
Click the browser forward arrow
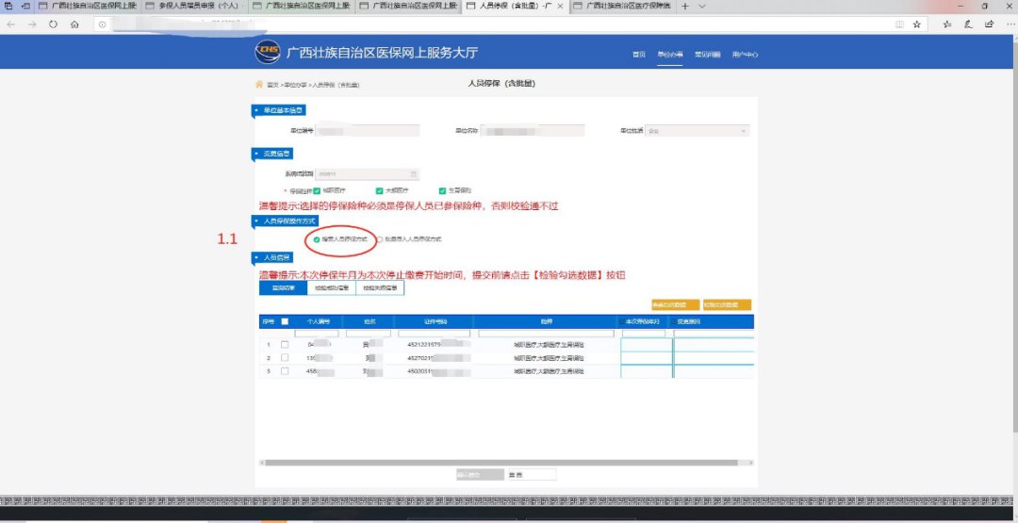tap(32, 24)
